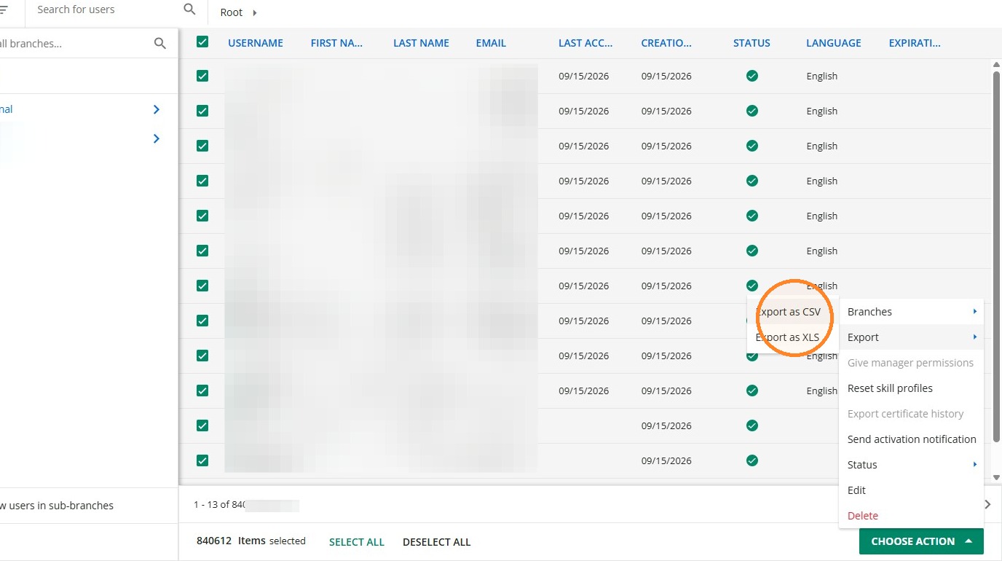
Task: Sort by the USERNAME column header
Action: tap(256, 43)
